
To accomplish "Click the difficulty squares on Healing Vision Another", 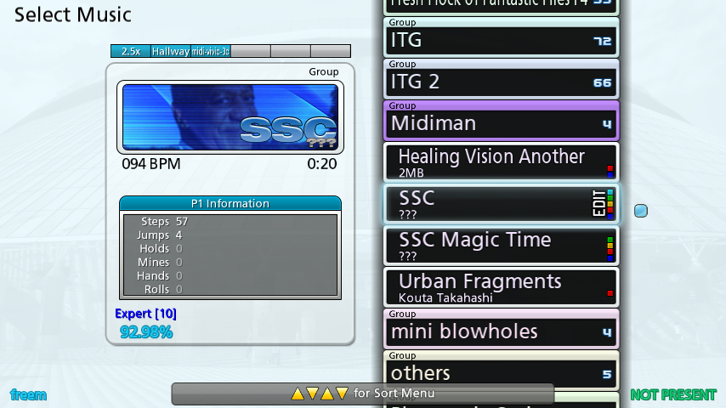I will point(610,172).
